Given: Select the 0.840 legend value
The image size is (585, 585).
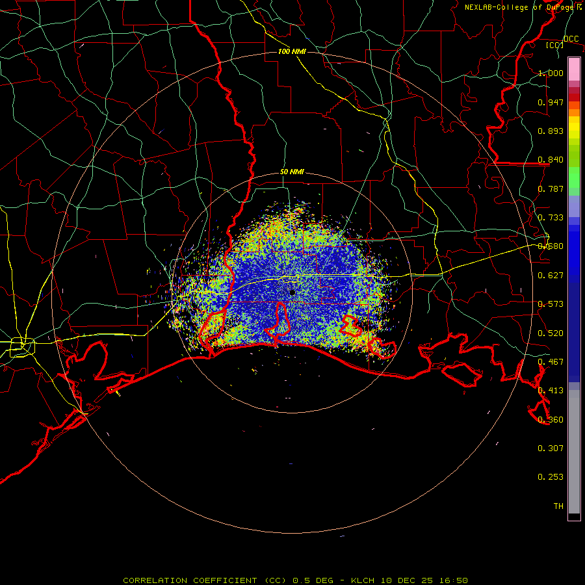Looking at the screenshot, I should click(x=551, y=160).
